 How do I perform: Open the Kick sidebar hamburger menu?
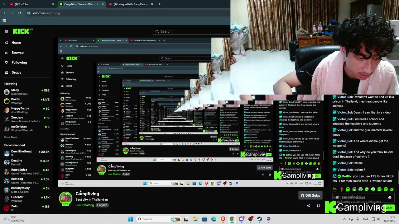coord(7,31)
